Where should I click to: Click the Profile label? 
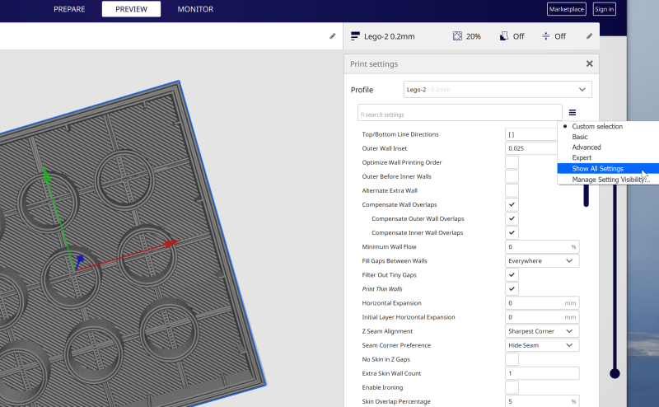tap(362, 90)
